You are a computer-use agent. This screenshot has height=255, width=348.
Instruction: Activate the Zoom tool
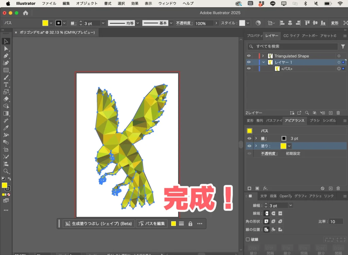(6, 171)
